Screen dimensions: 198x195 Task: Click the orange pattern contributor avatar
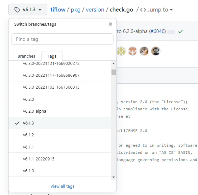pos(133,51)
